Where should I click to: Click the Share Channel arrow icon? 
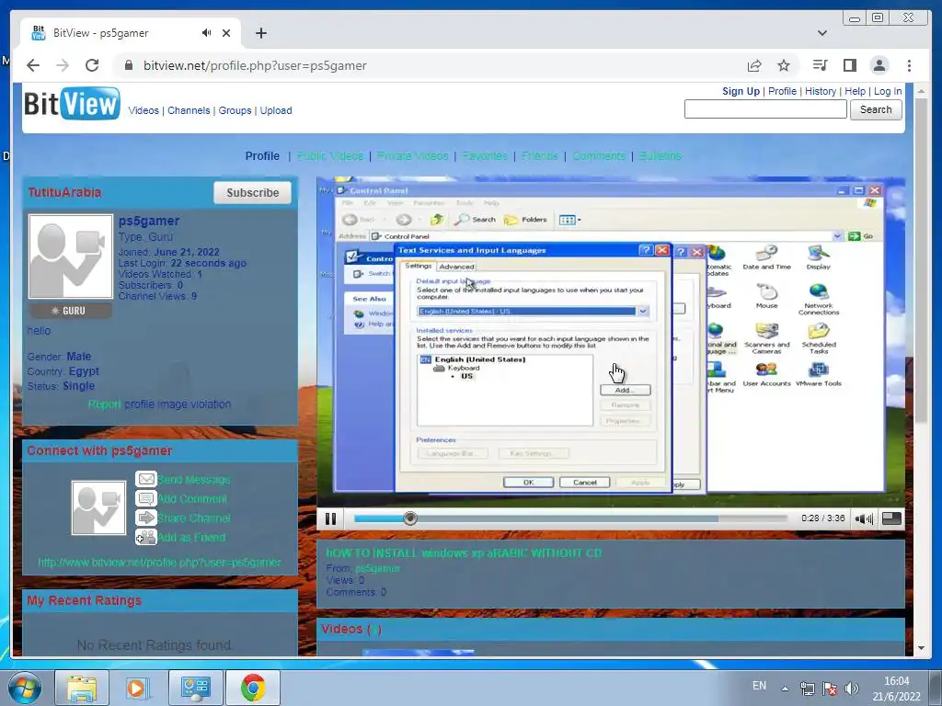146,518
